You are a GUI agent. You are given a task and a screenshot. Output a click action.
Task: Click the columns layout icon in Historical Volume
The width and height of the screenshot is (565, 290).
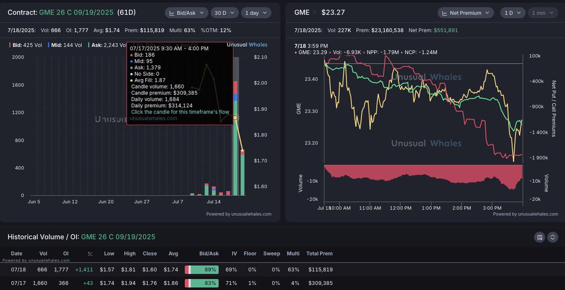pos(540,237)
